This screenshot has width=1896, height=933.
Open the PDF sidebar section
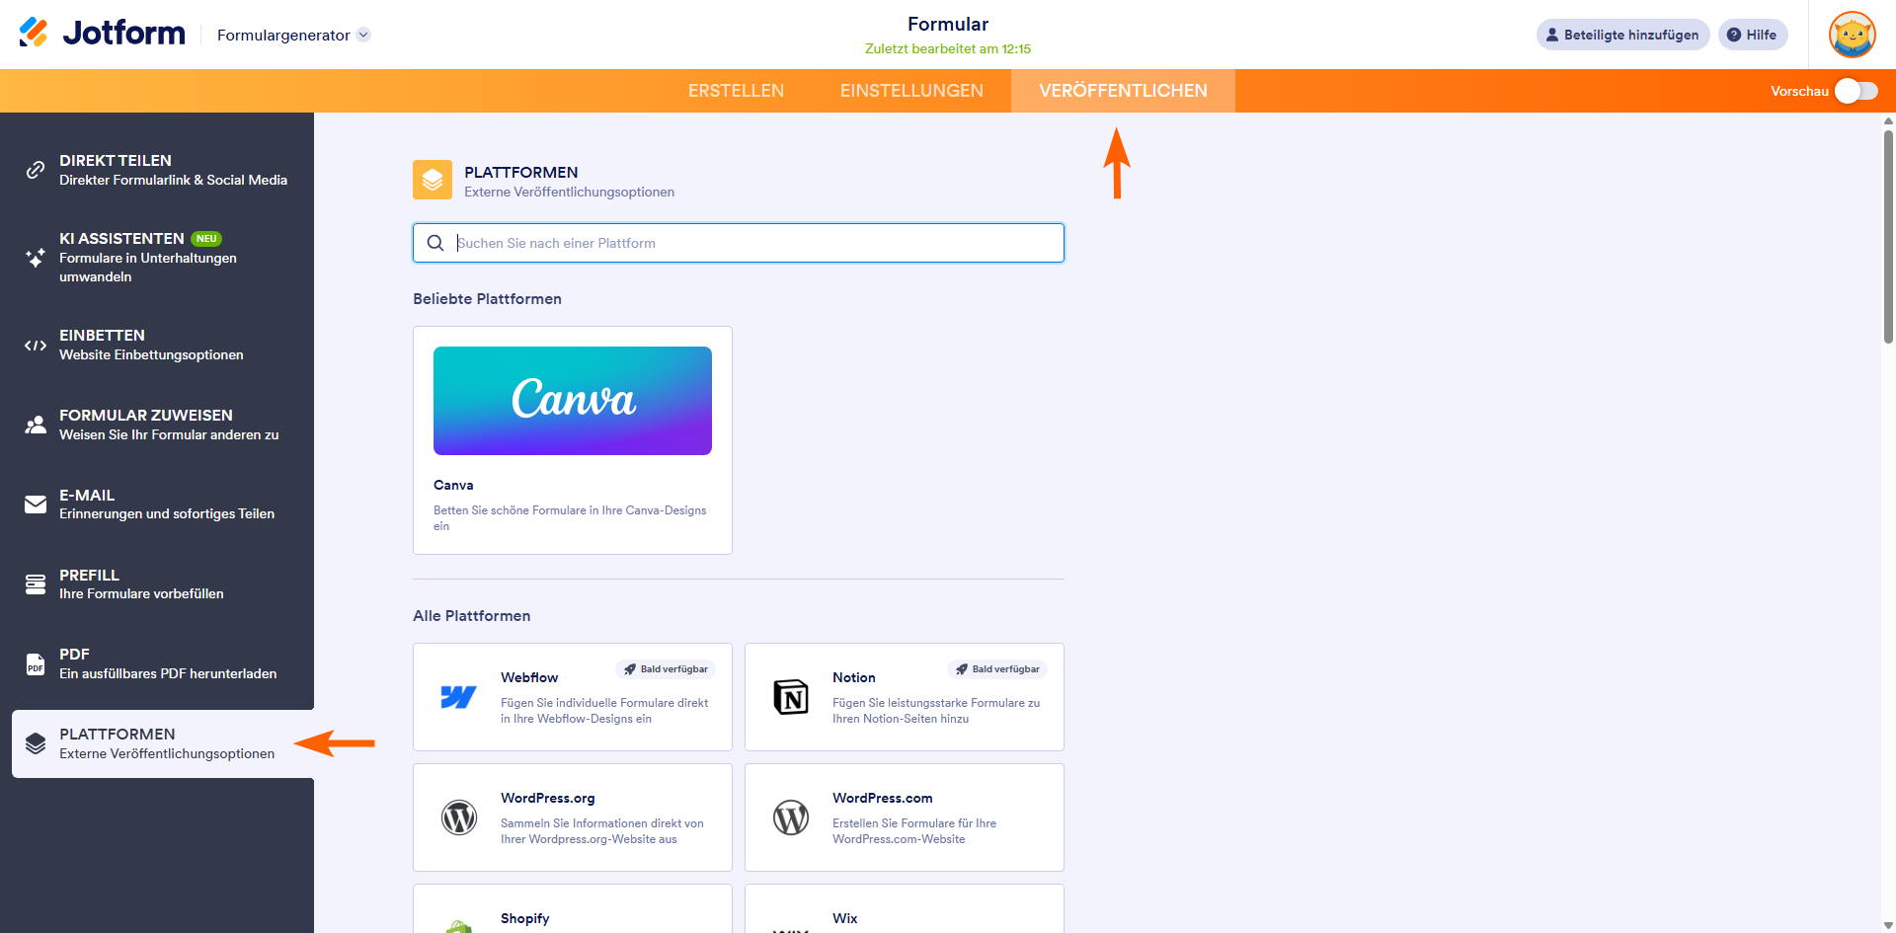[163, 663]
